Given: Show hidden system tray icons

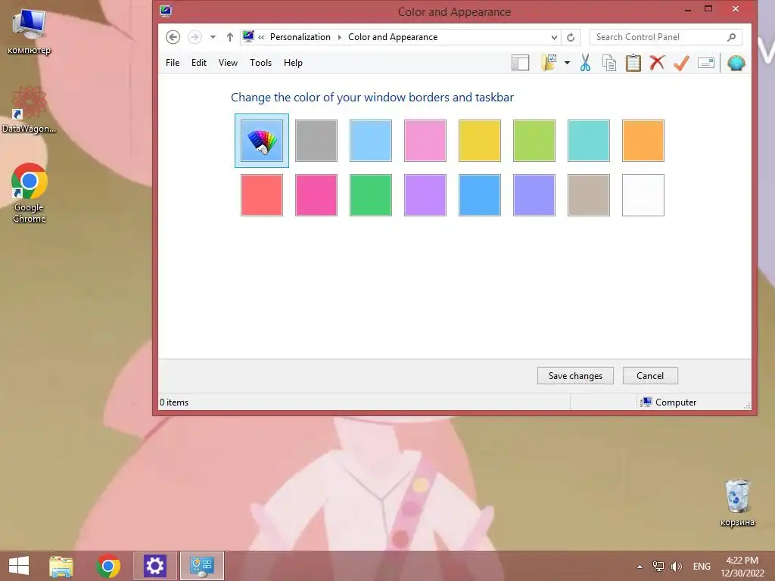Looking at the screenshot, I should coord(640,567).
